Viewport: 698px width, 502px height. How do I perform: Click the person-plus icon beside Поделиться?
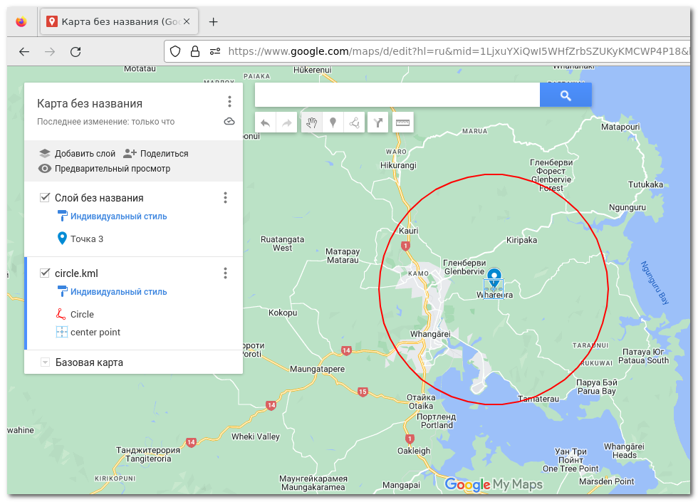tap(130, 154)
